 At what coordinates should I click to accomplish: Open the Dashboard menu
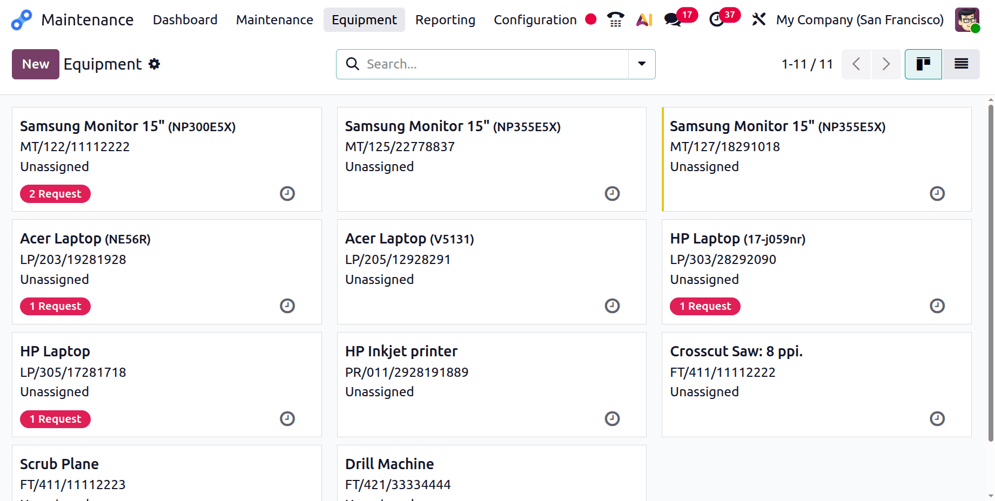185,20
